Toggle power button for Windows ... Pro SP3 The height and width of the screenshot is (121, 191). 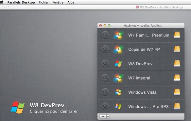(x=105, y=106)
